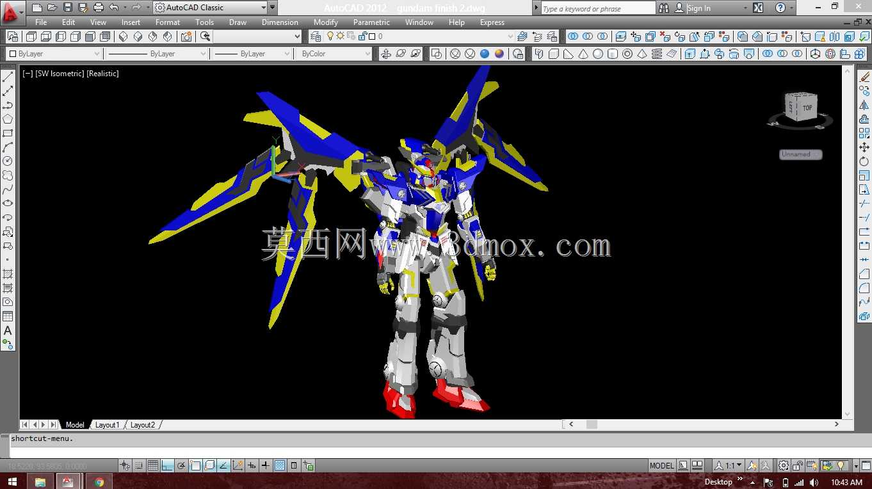Open the Unnamed UCS dropdown below ViewCube
The image size is (872, 489).
[x=801, y=154]
